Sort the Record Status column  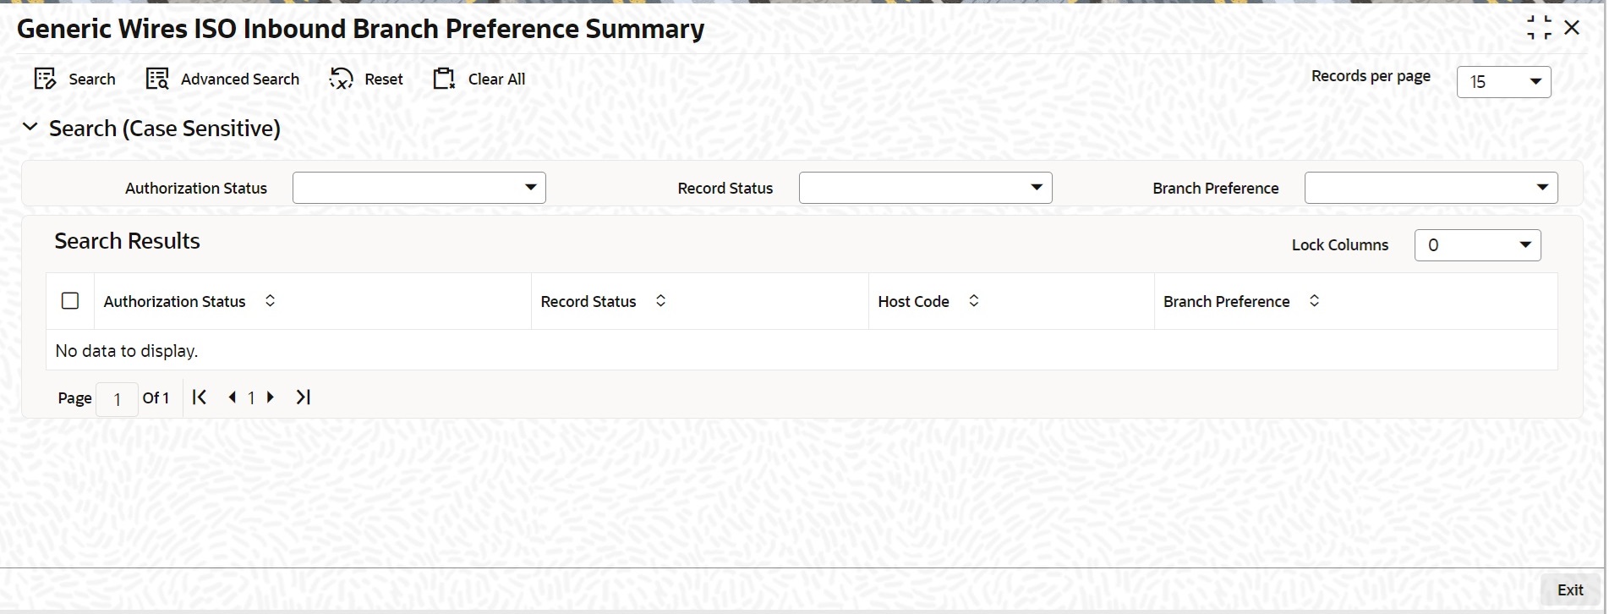[x=660, y=301]
